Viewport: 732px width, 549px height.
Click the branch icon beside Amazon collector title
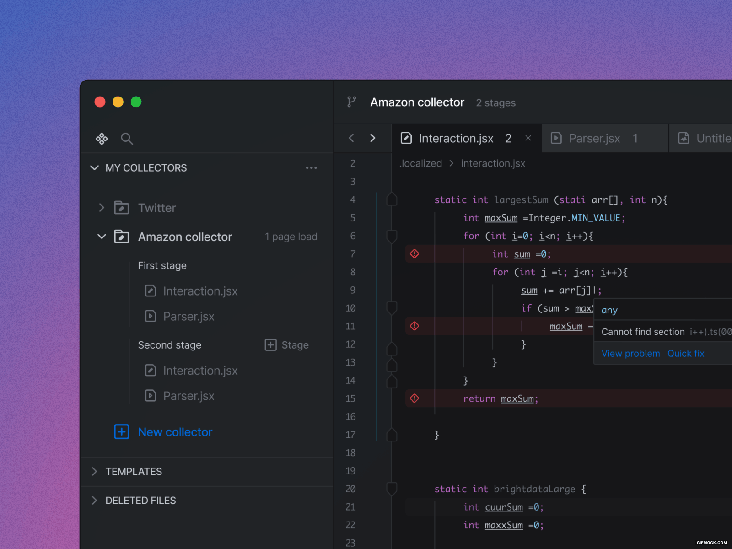pos(351,102)
